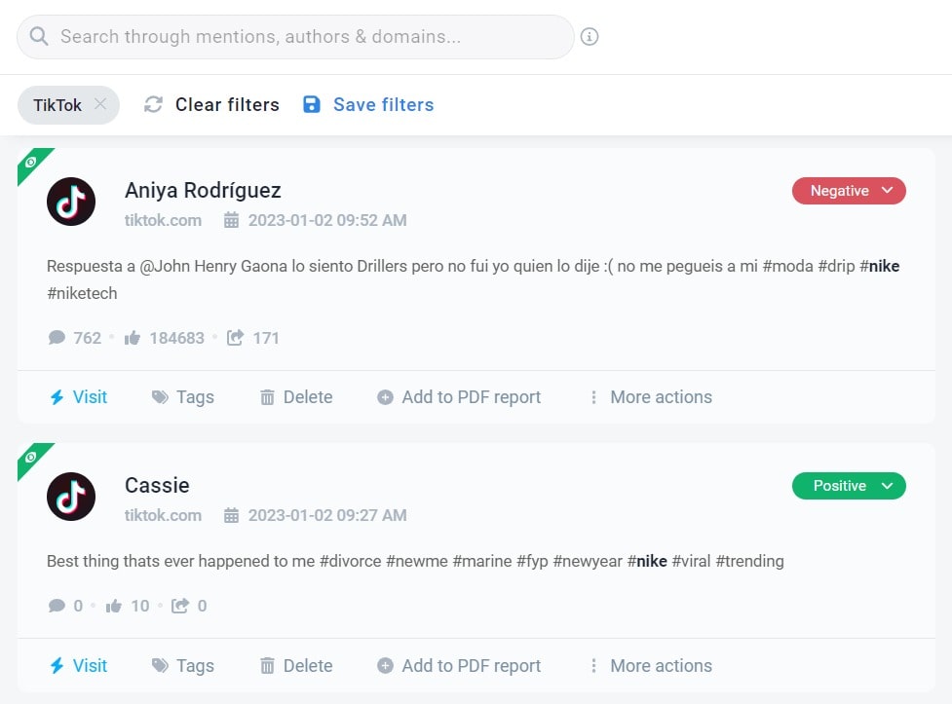The height and width of the screenshot is (704, 952).
Task: Open Tags for Cassie's mention
Action: [x=183, y=666]
